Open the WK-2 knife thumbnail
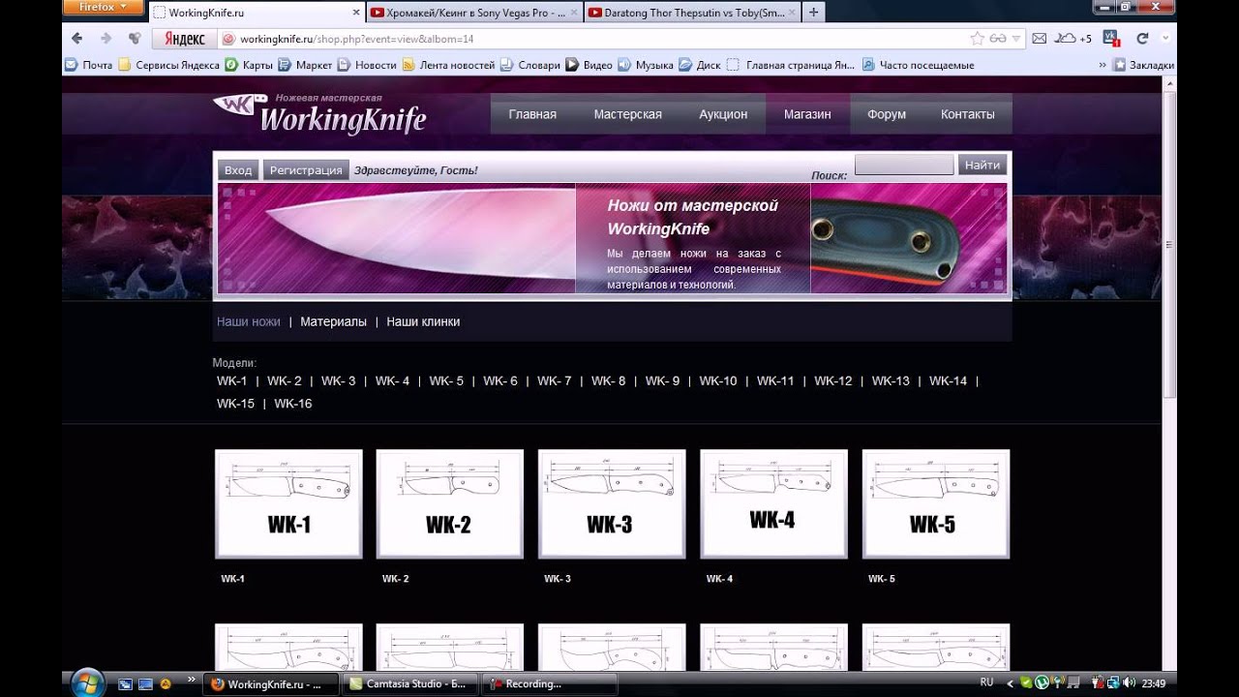The height and width of the screenshot is (697, 1239). [450, 503]
